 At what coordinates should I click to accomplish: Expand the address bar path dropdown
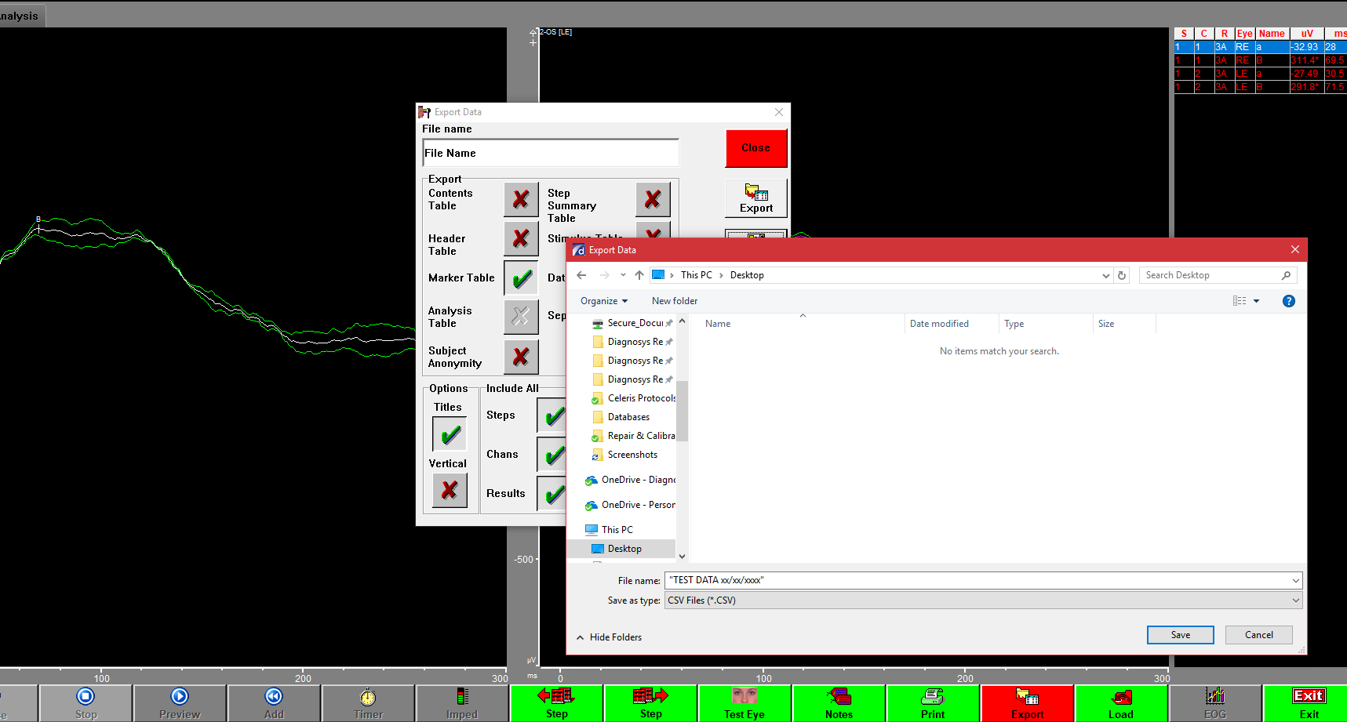click(x=1105, y=275)
